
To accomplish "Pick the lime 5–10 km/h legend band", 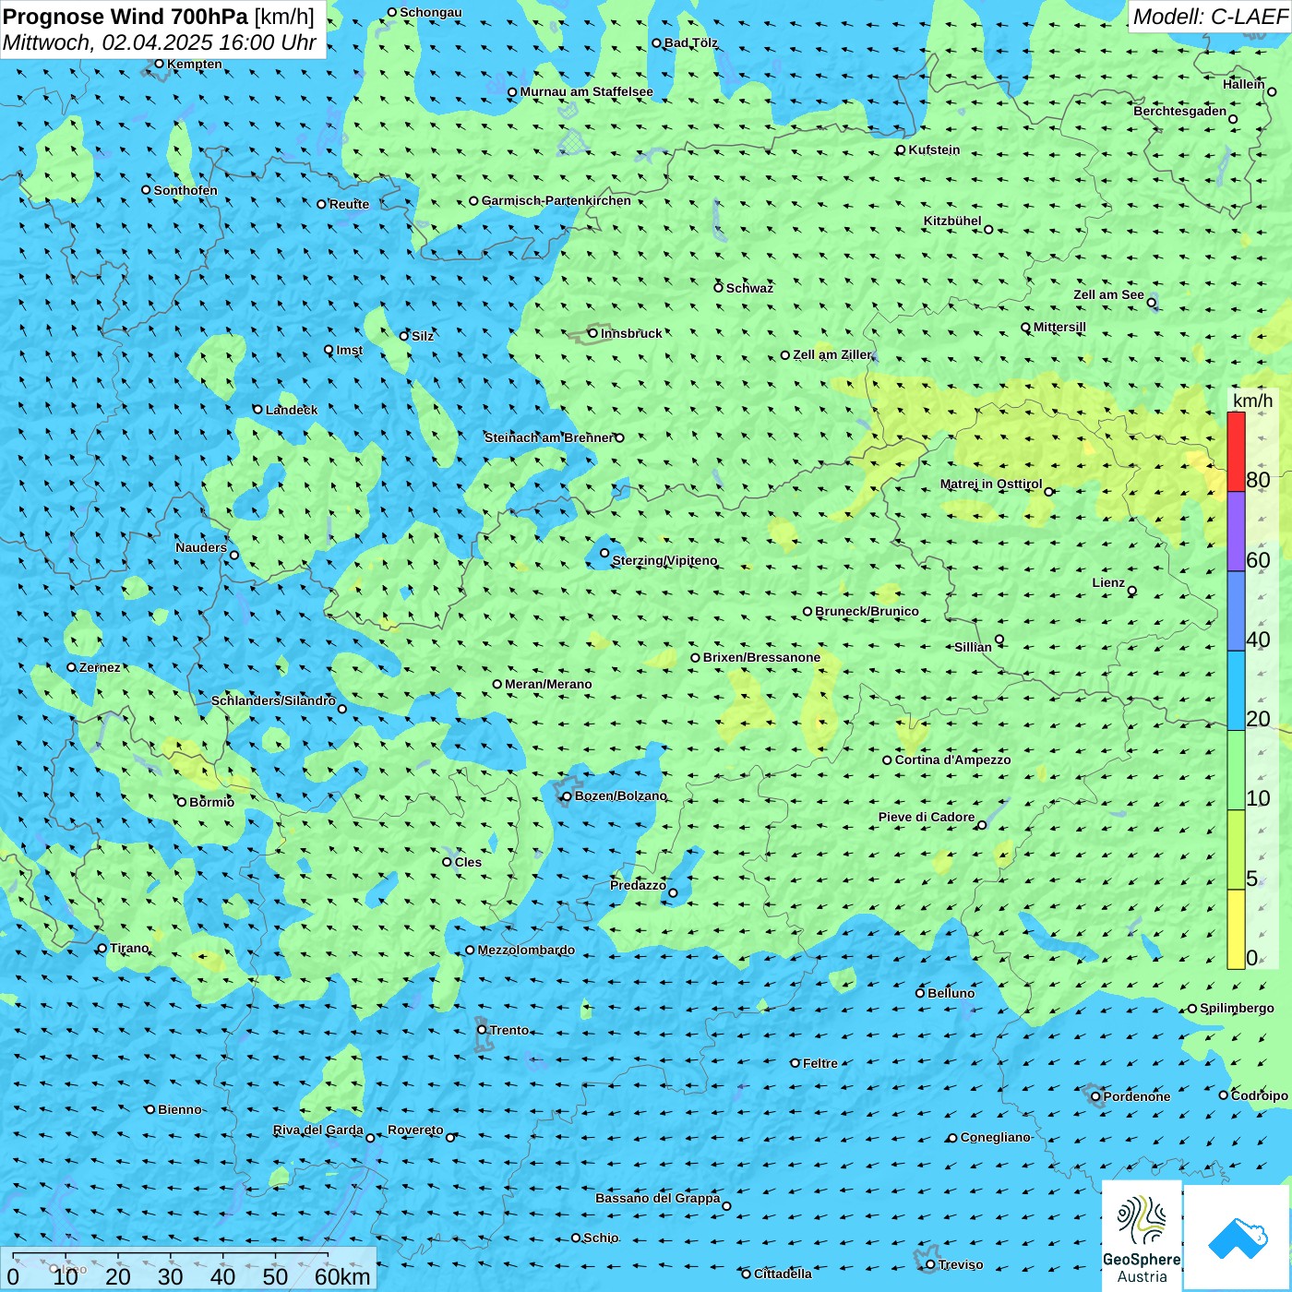I will (1236, 850).
